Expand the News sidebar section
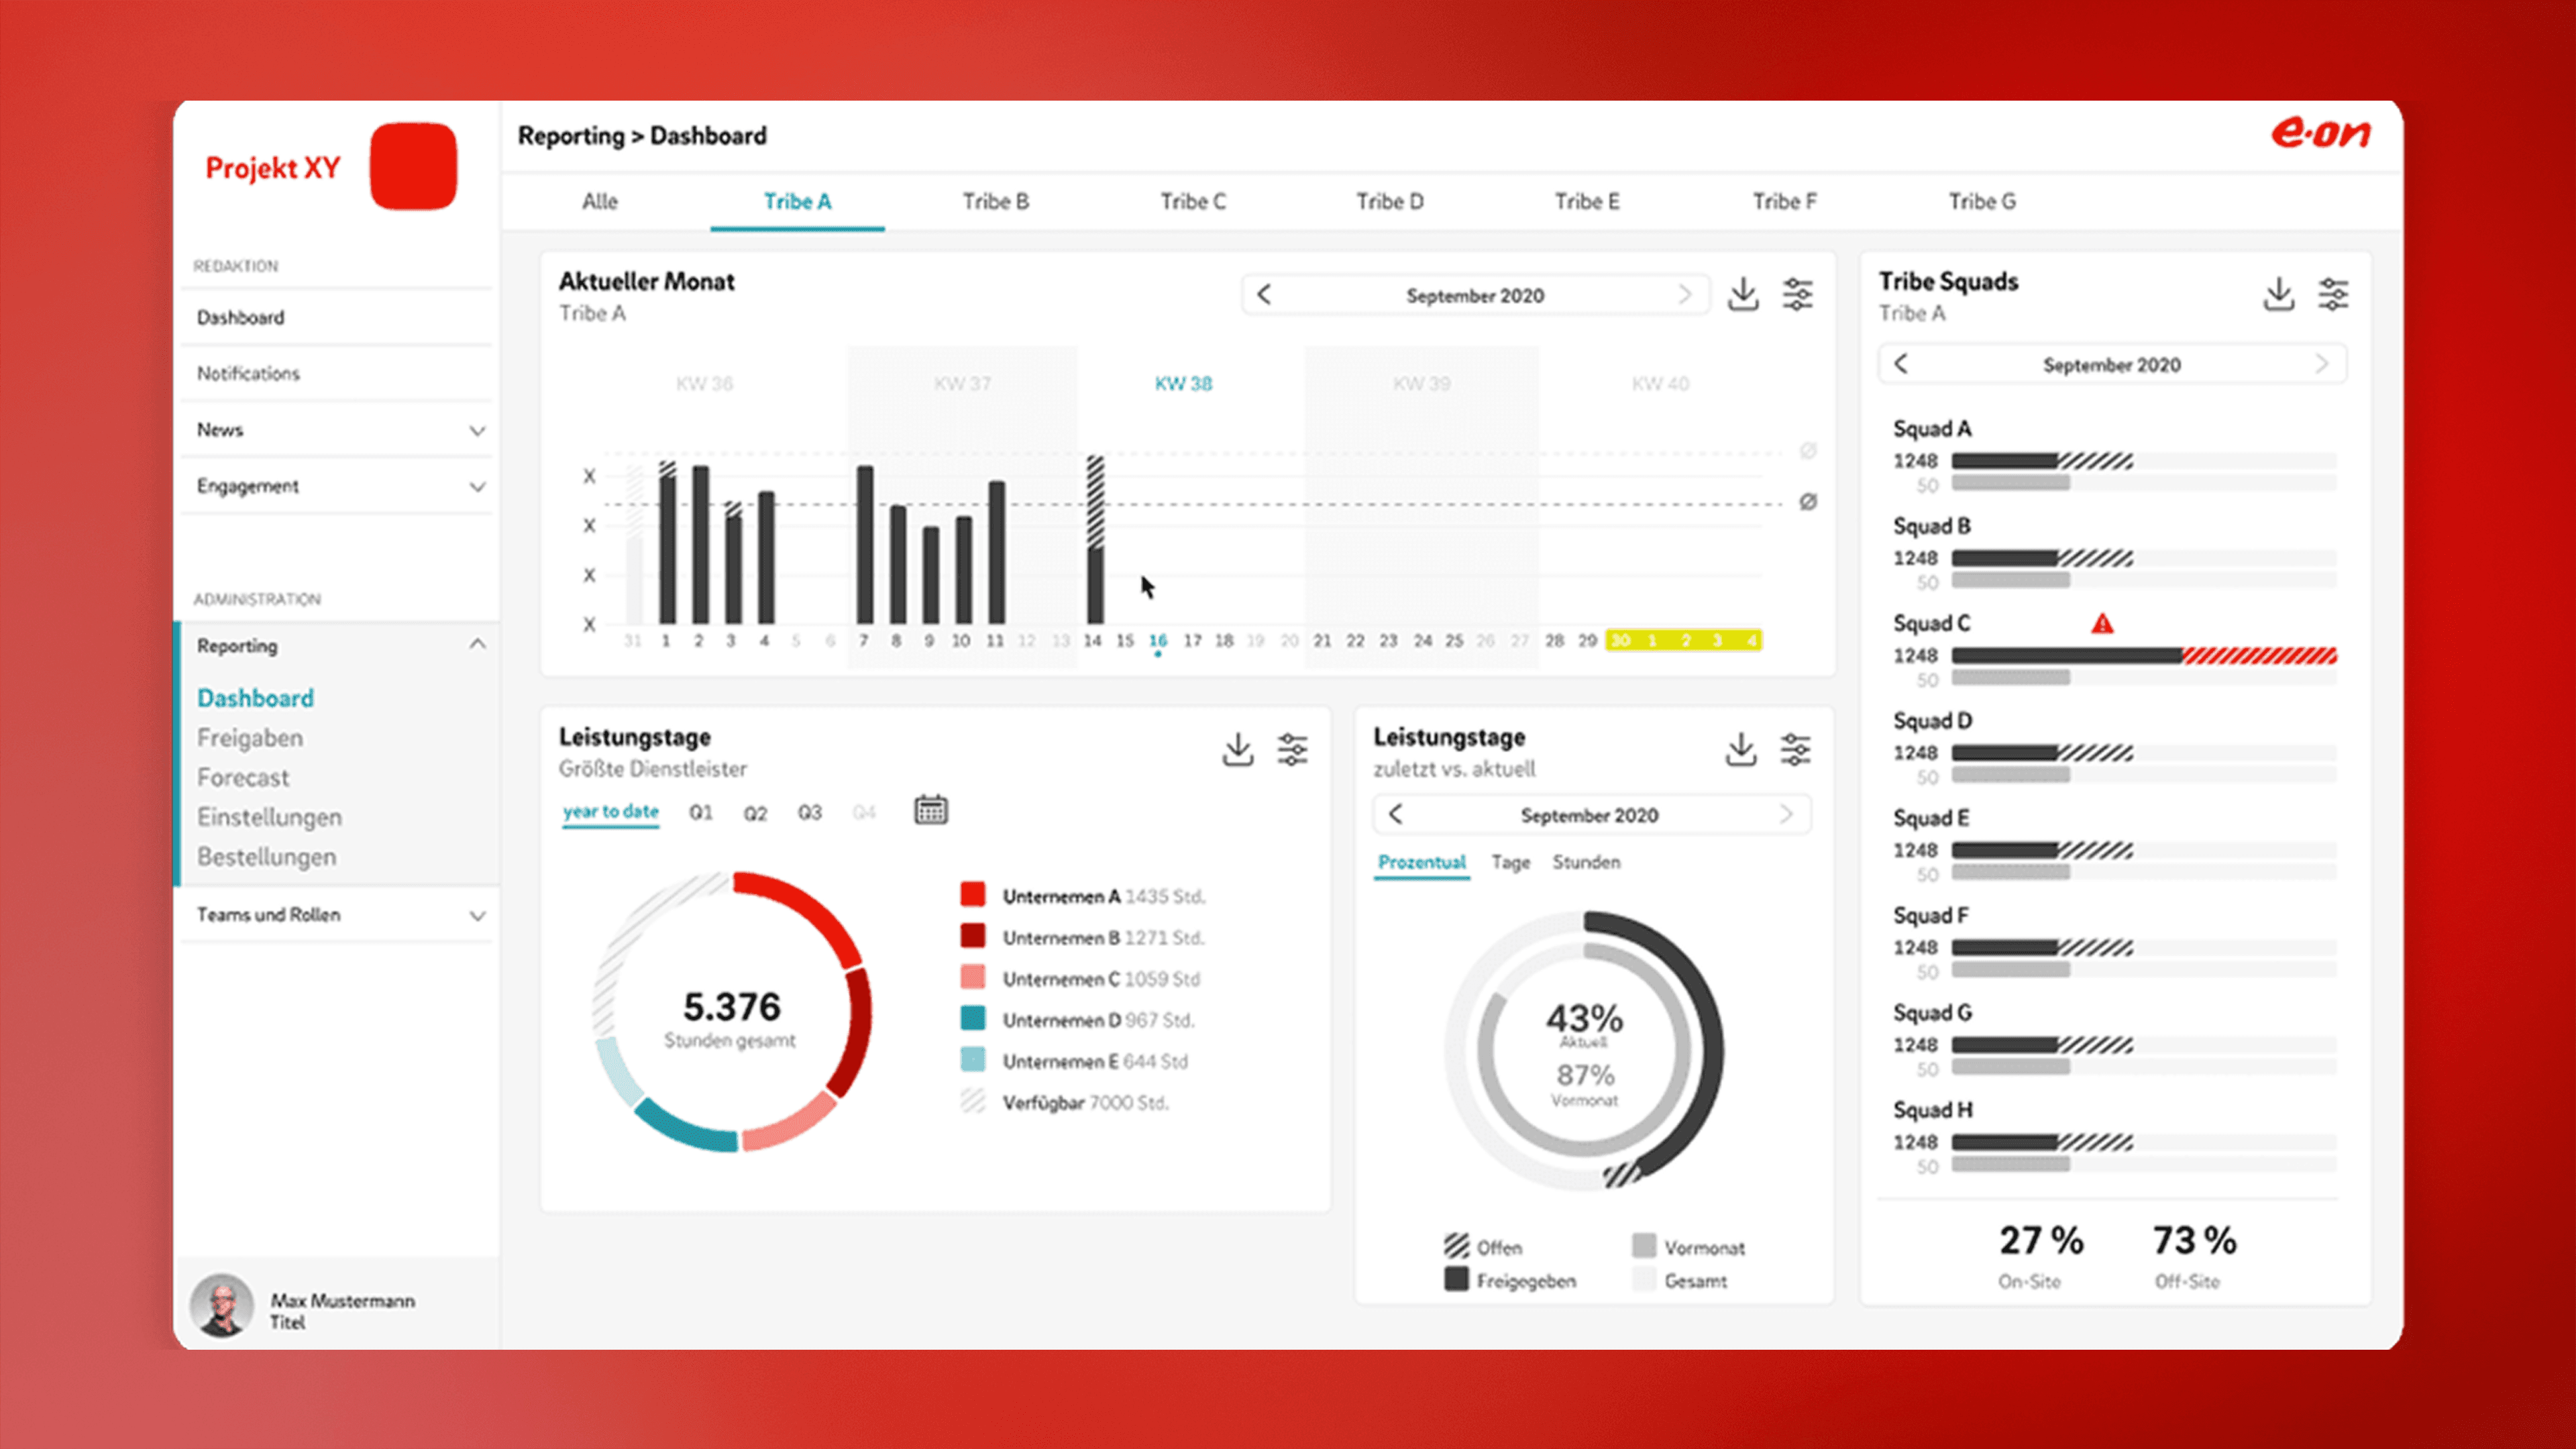 pos(477,430)
